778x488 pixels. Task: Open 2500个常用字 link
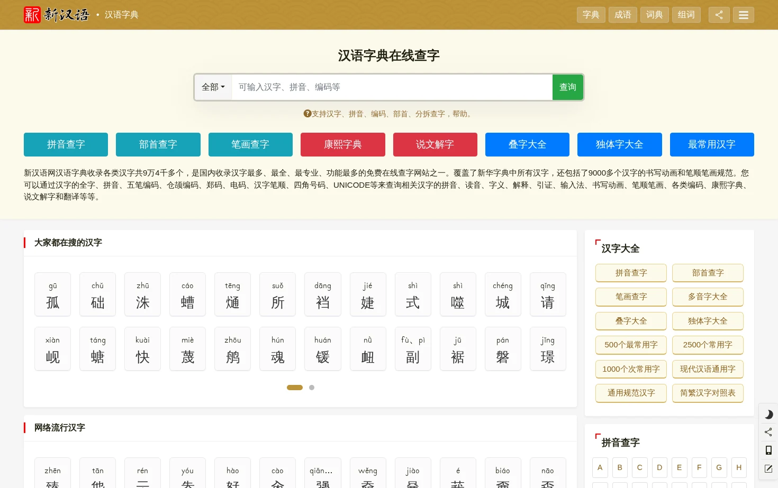(708, 345)
